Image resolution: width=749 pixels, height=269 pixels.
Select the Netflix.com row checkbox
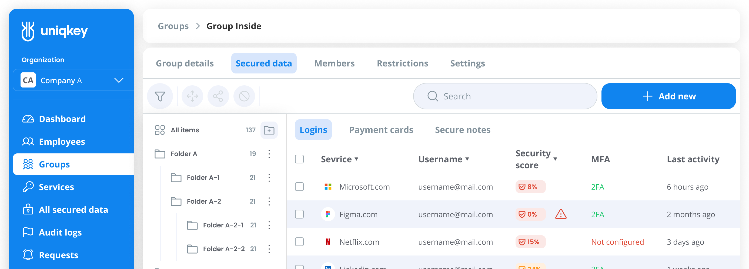299,242
